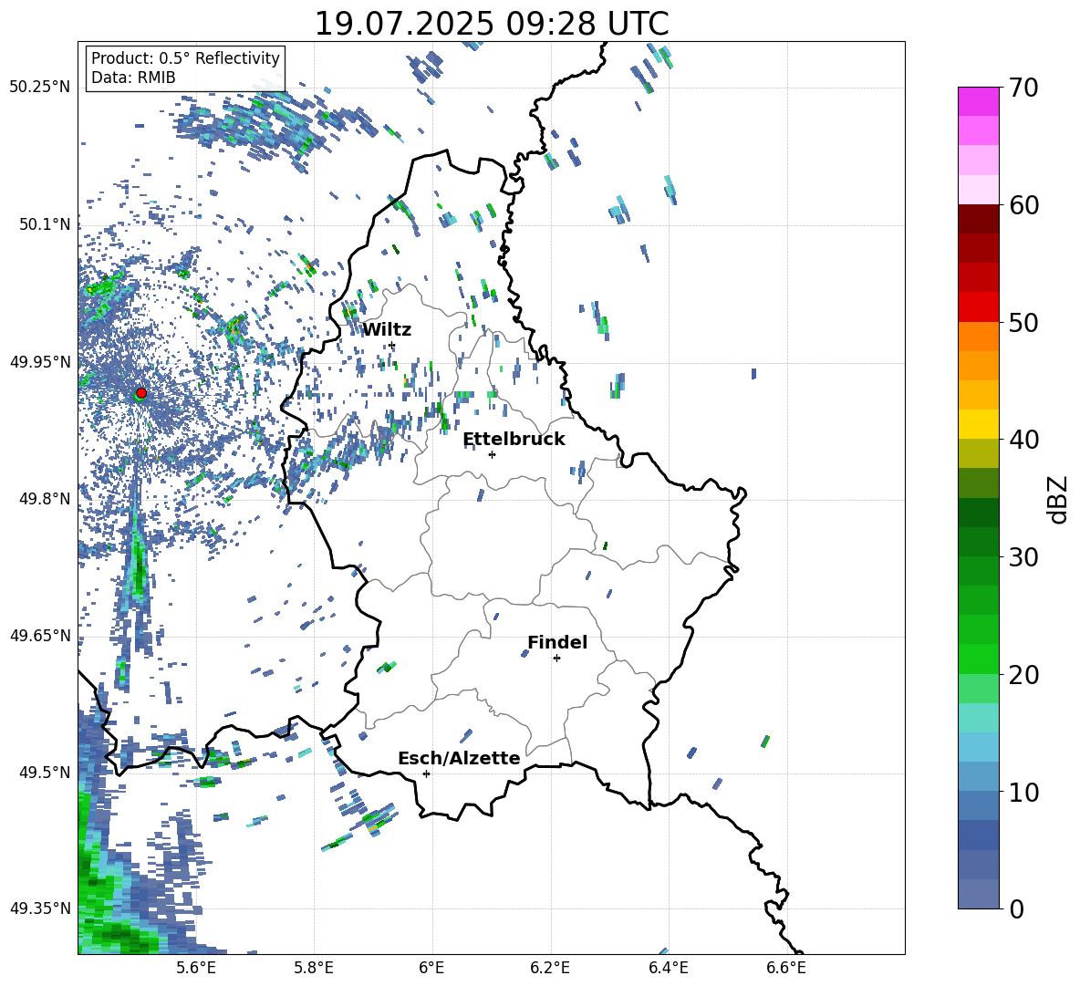Click the red radar site marker
1080x986 pixels.
pos(141,393)
